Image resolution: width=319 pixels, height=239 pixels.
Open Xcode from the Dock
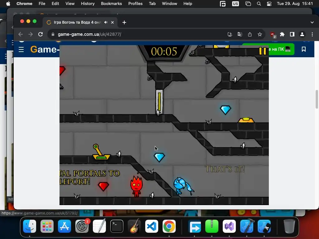(x=247, y=226)
